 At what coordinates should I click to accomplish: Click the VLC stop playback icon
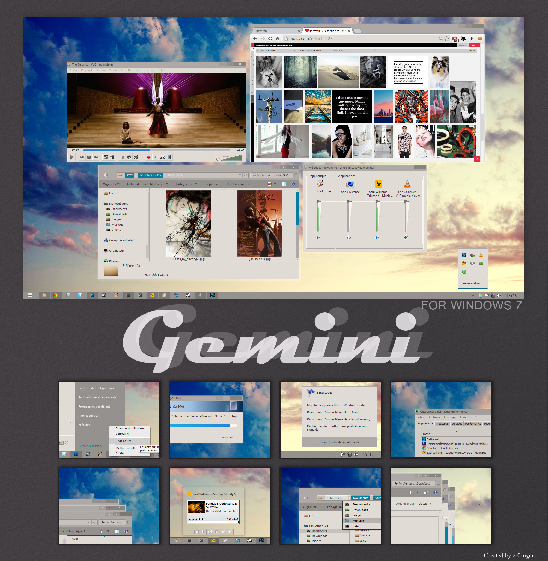pos(89,157)
